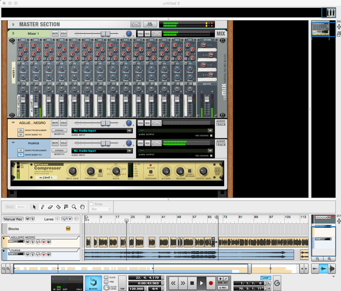Open Show Programmer on AGUJE...NEGRO track
Screen dimensions: 341x291
tap(21, 130)
